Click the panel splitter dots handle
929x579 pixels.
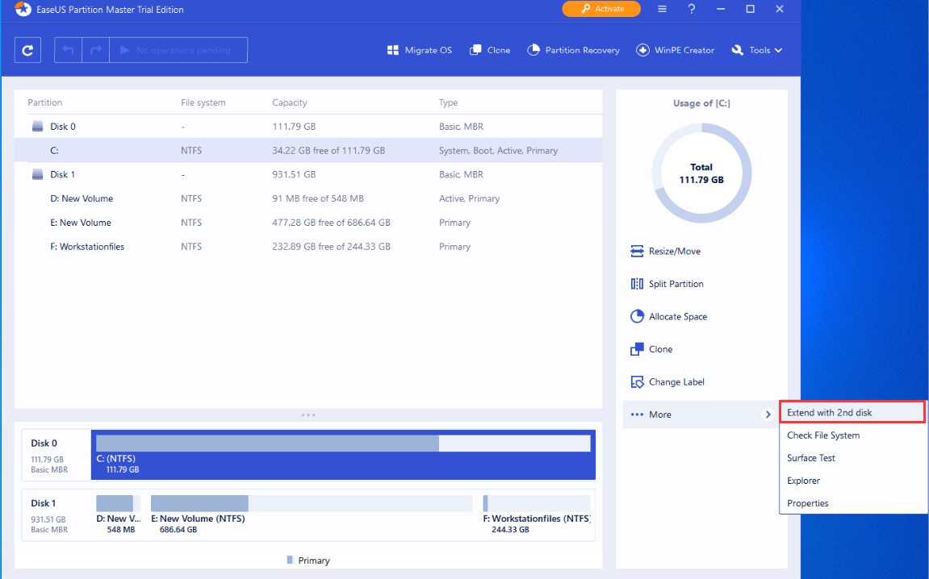coord(308,414)
